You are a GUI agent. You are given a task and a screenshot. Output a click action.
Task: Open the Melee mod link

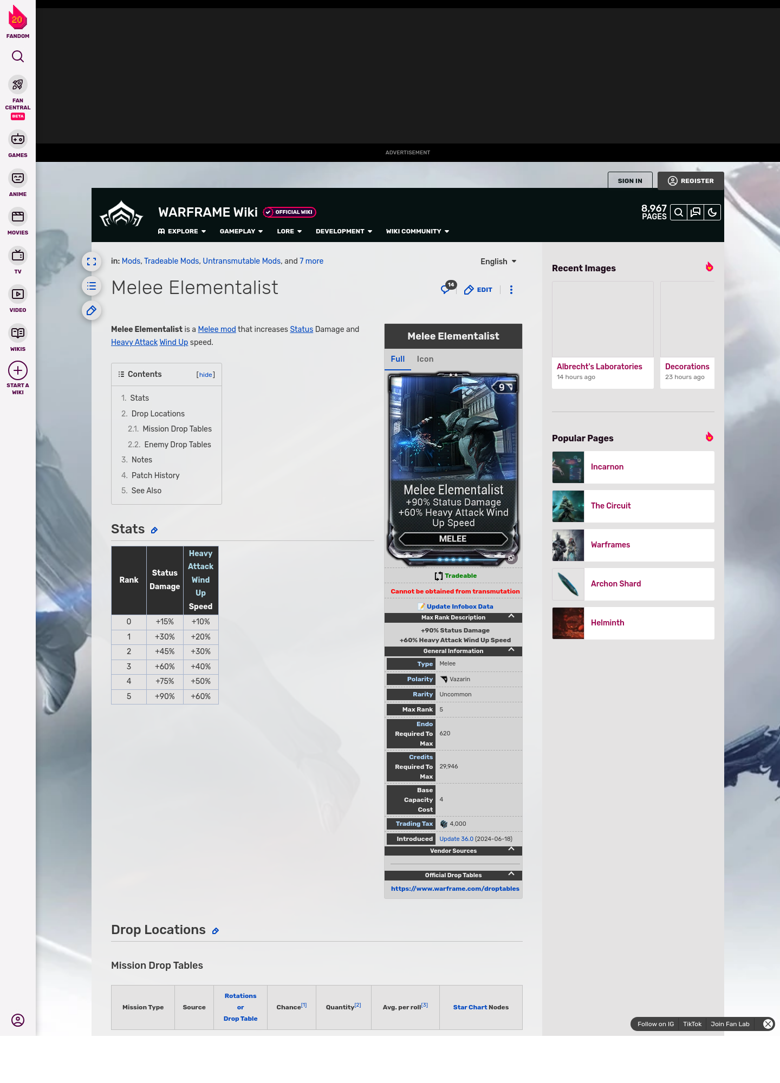(217, 329)
